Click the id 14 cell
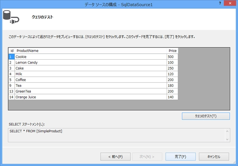The image size is (238, 166). [x=12, y=97]
